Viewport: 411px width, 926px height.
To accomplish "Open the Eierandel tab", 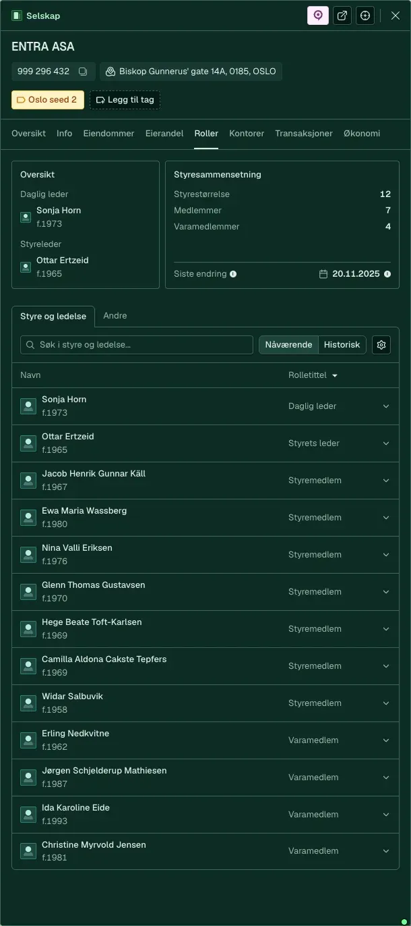I will [164, 134].
